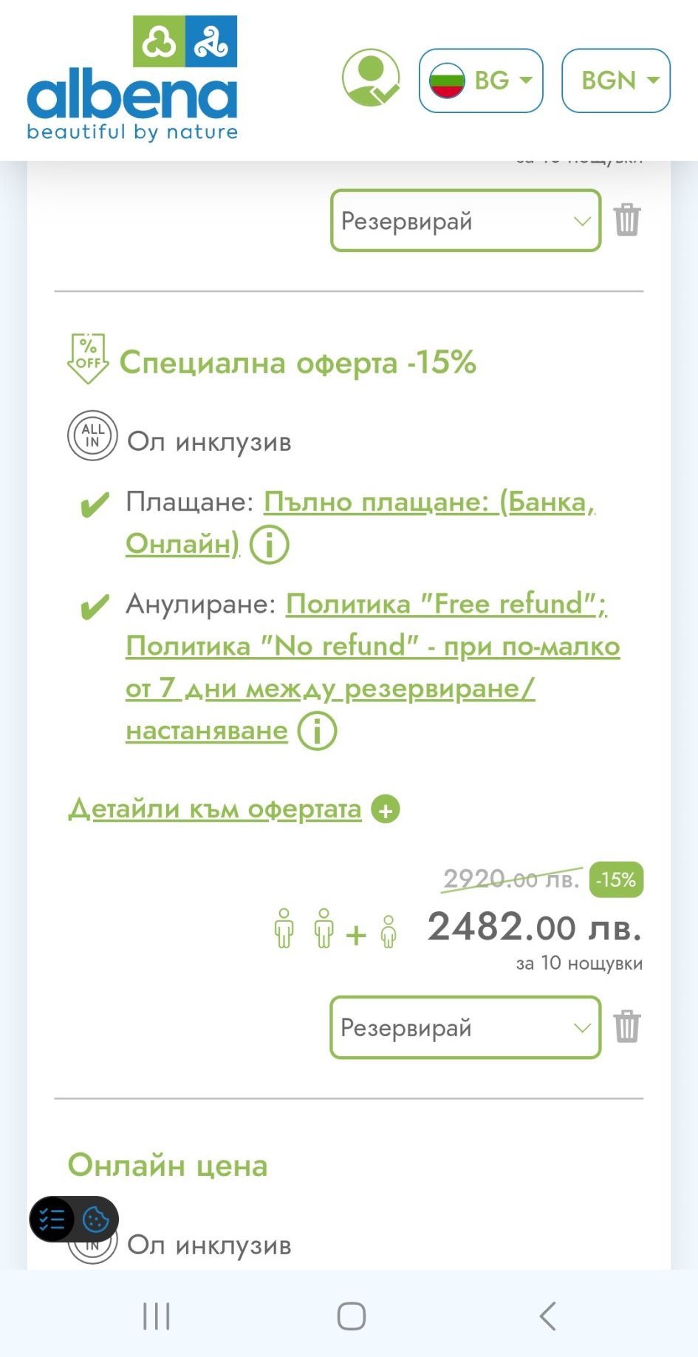Tap the Android home button

point(351,1316)
